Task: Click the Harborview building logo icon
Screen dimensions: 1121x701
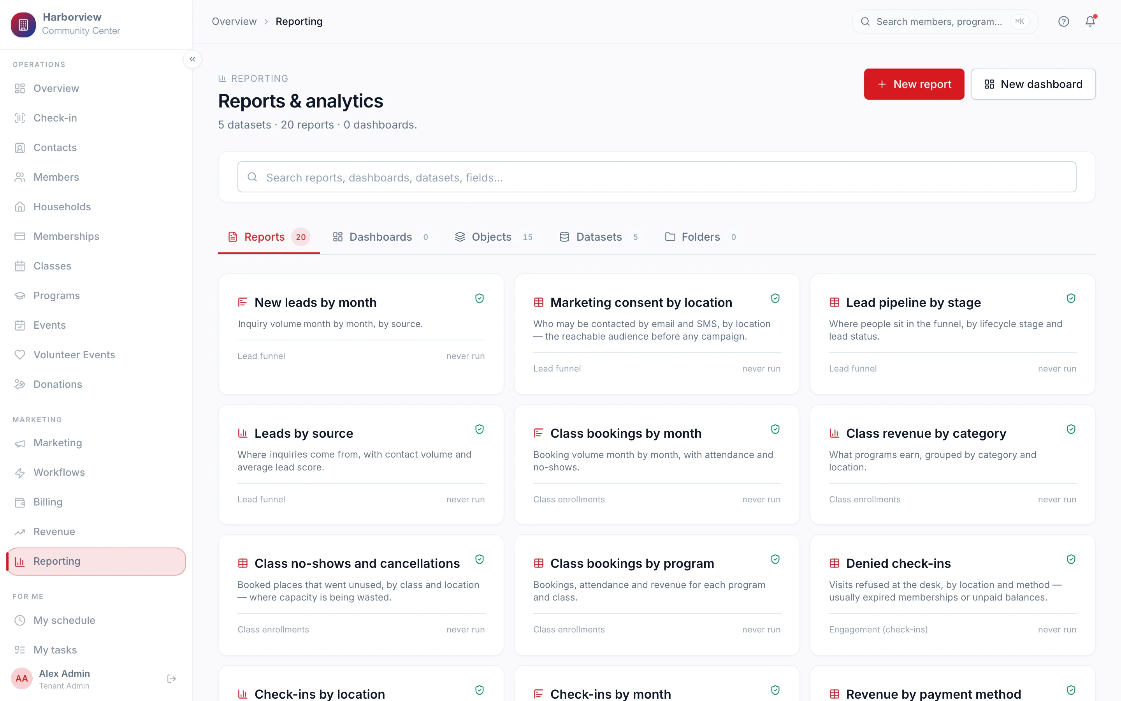Action: [23, 25]
